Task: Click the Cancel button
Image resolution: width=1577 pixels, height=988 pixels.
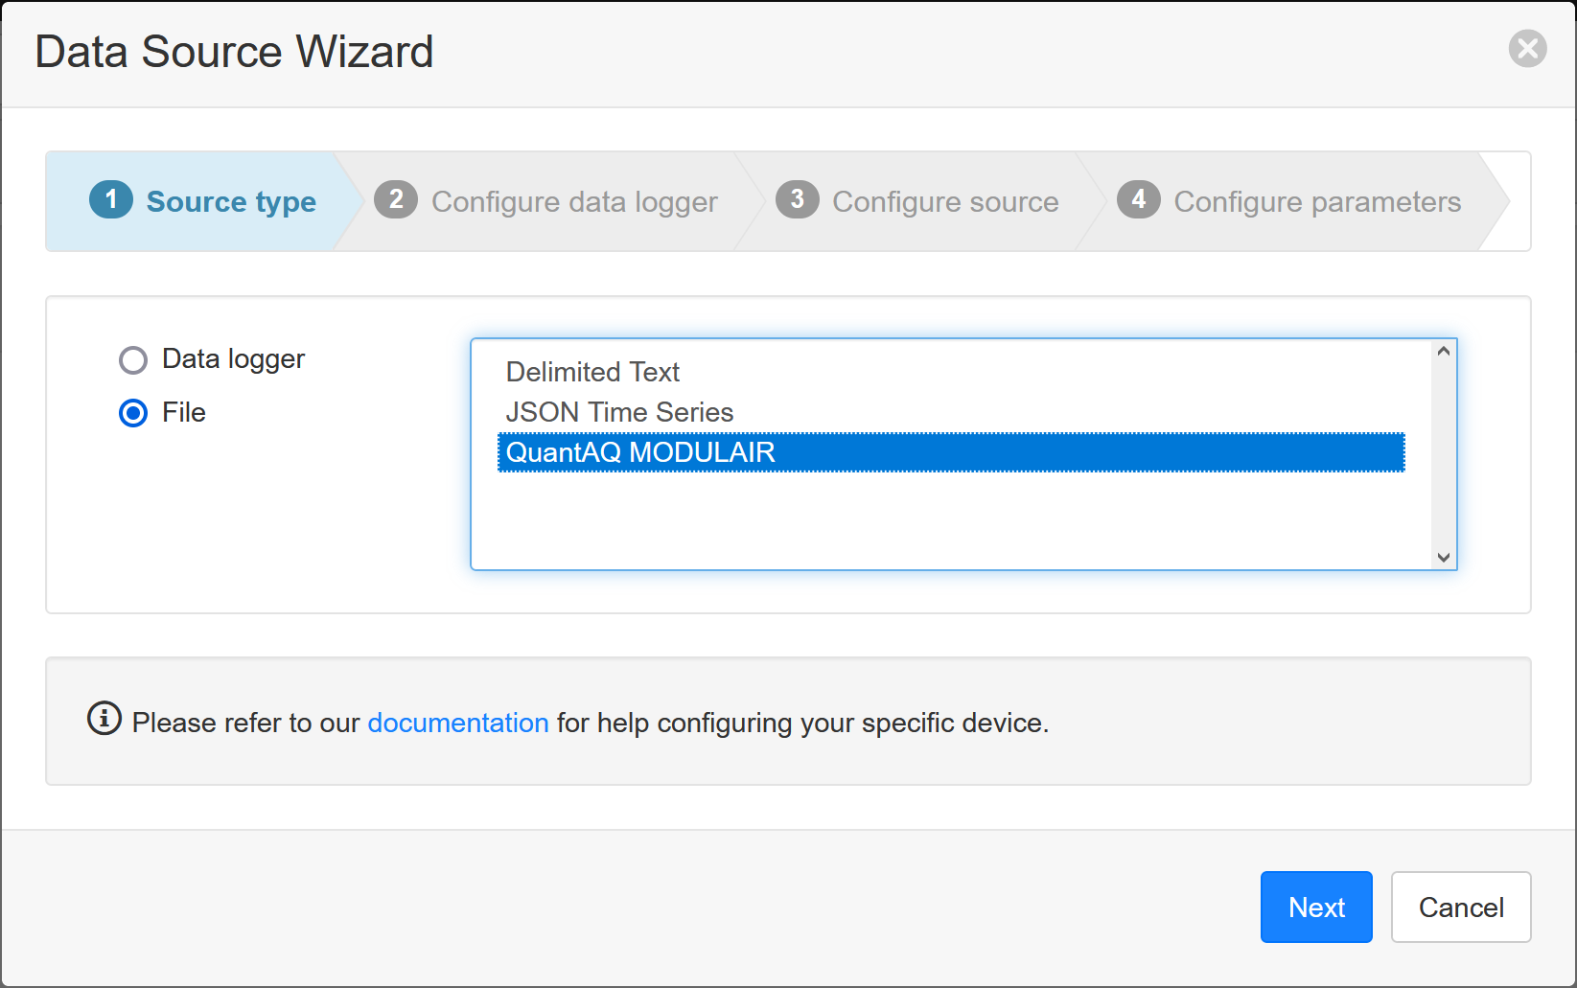Action: (1461, 907)
